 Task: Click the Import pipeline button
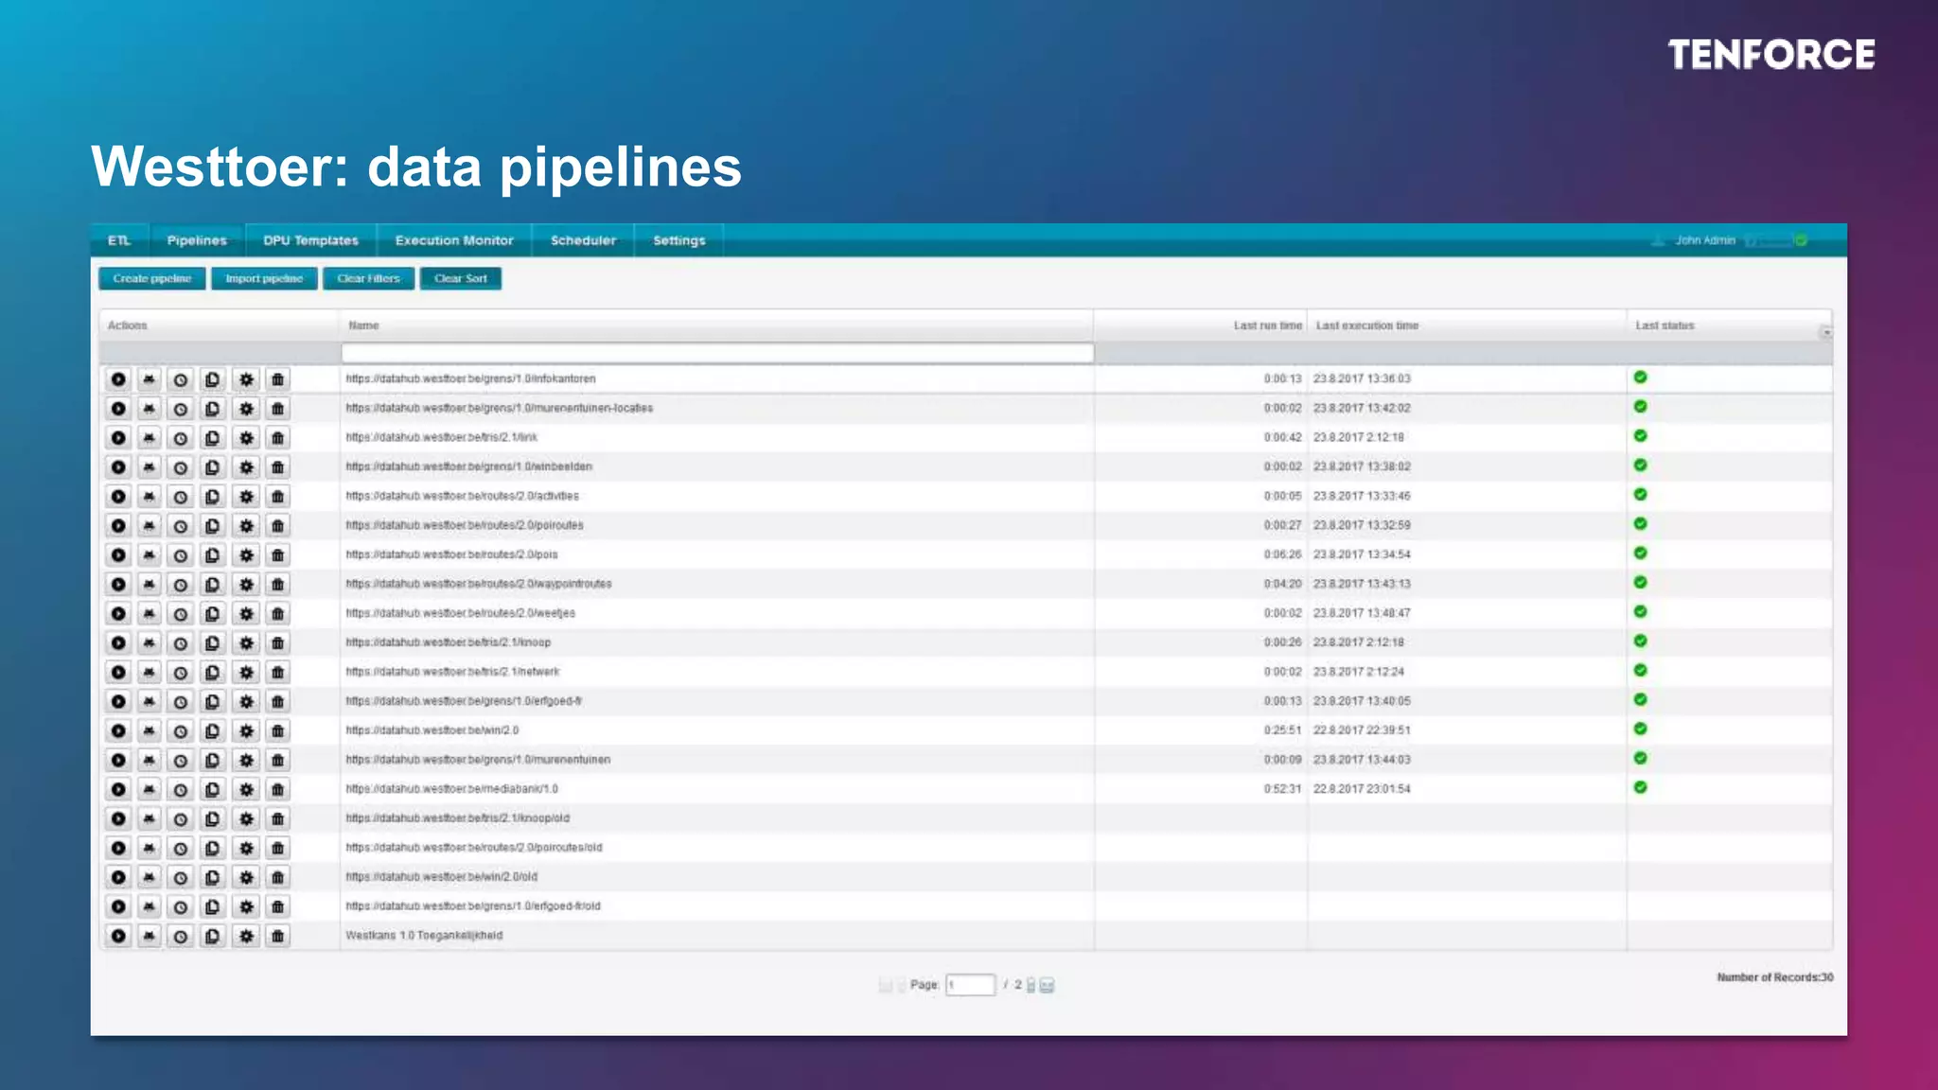(x=264, y=278)
